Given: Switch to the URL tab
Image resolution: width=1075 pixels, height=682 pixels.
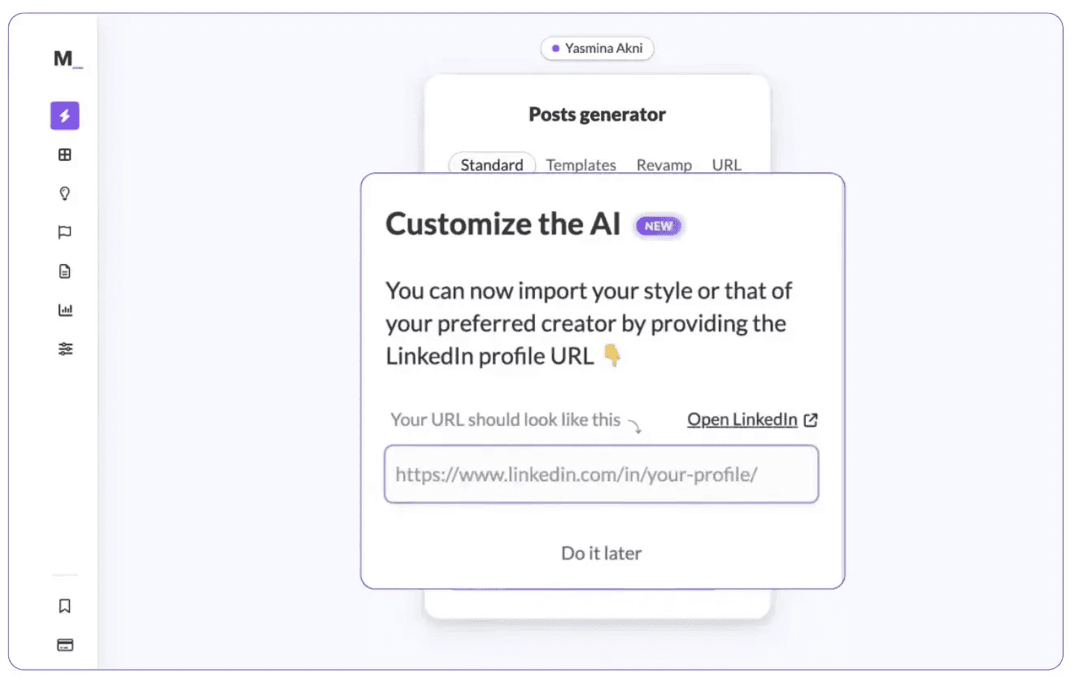Looking at the screenshot, I should [x=726, y=164].
